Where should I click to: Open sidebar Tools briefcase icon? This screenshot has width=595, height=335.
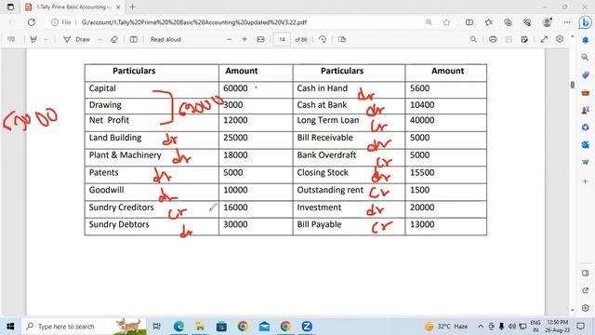[x=585, y=92]
